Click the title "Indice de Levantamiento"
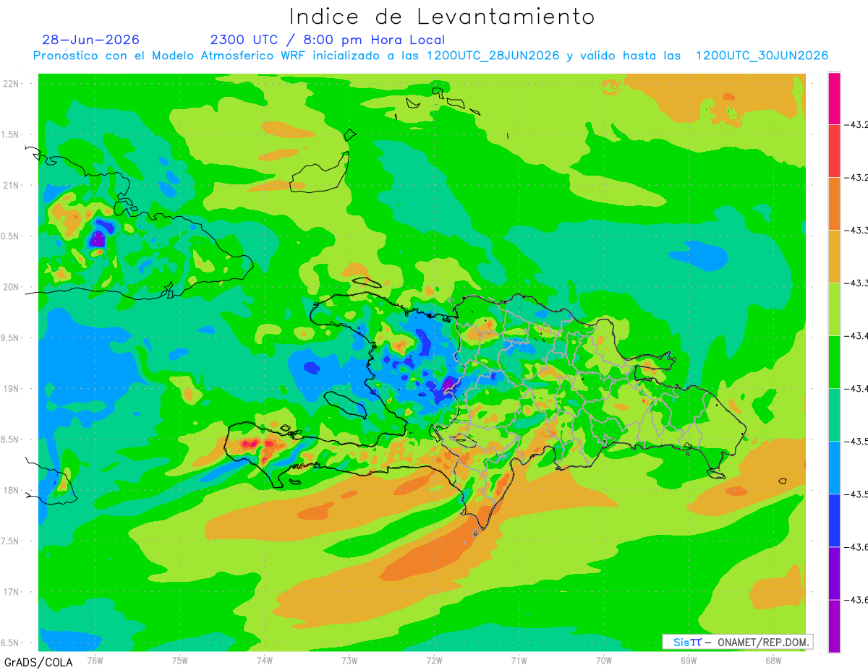This screenshot has height=670, width=868. (x=442, y=16)
